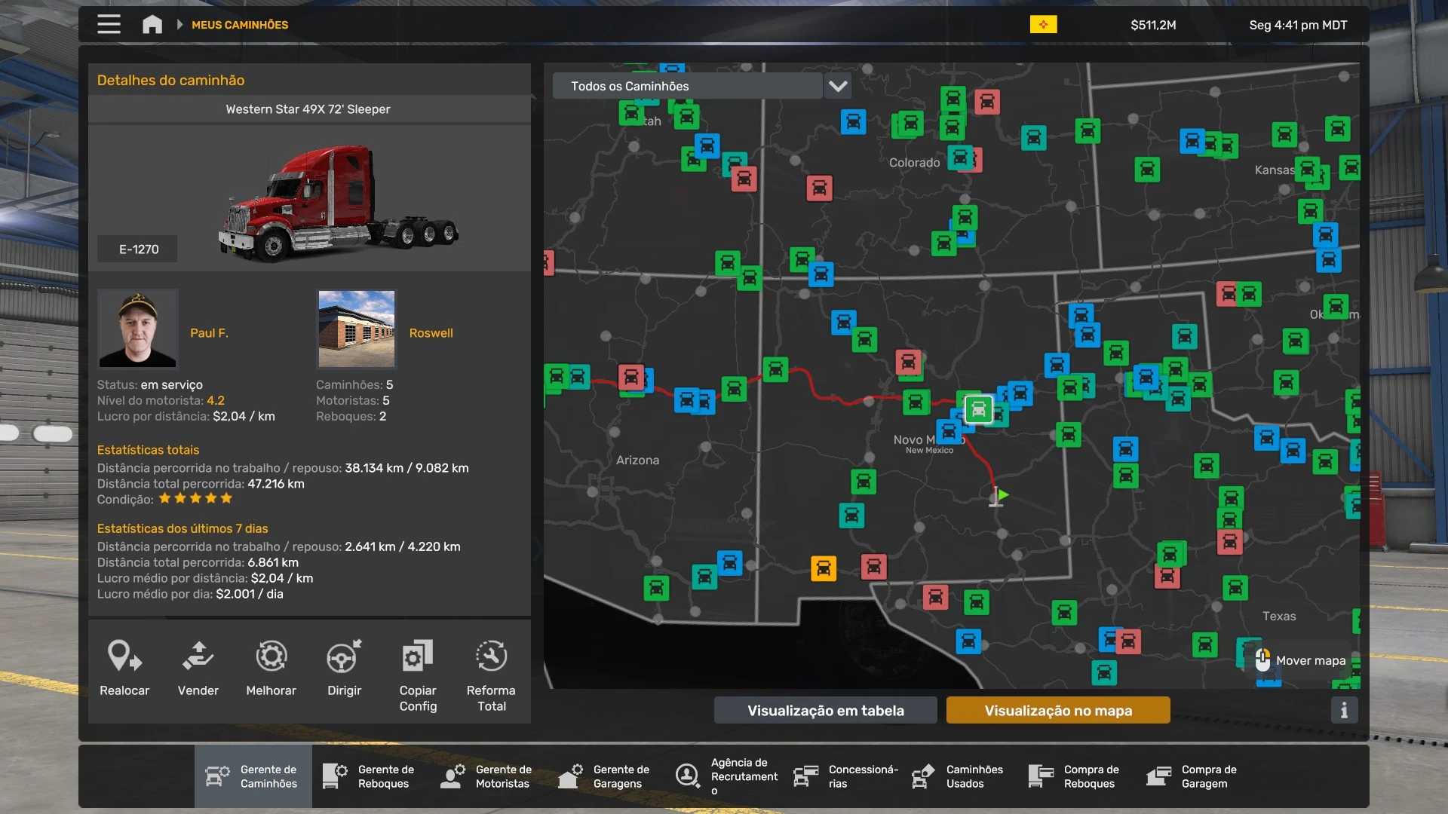
Task: Click the Dirigir steering wheel icon
Action: coord(344,656)
